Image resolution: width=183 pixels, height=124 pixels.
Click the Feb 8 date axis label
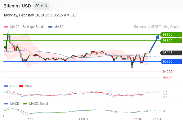30,119
